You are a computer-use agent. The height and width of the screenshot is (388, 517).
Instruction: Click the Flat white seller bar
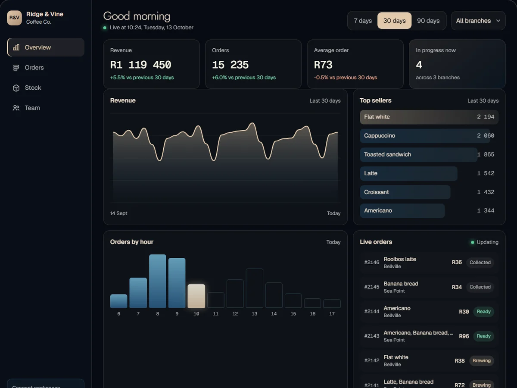[429, 117]
